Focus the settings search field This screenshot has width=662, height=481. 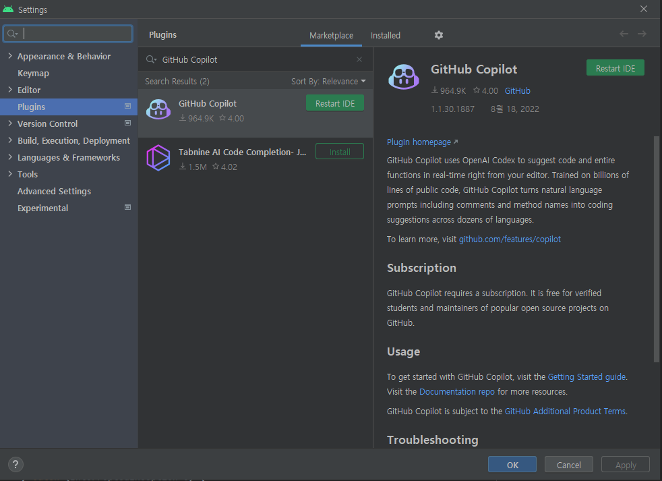(68, 34)
